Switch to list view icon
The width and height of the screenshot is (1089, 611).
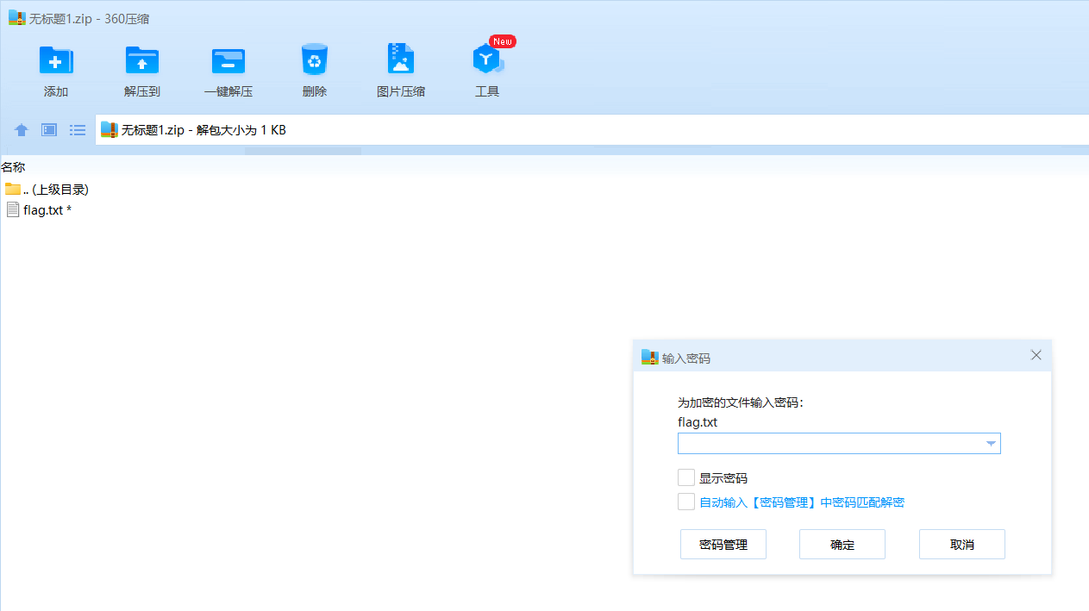(x=78, y=130)
